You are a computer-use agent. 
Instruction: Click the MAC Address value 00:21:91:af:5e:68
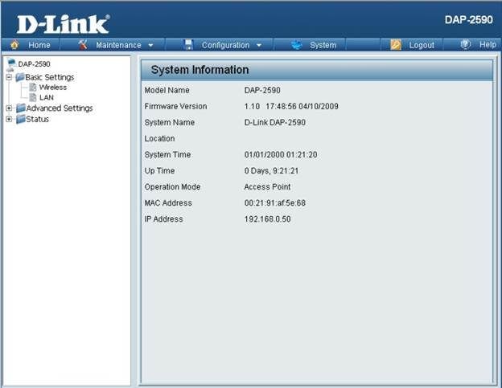pyautogui.click(x=274, y=203)
